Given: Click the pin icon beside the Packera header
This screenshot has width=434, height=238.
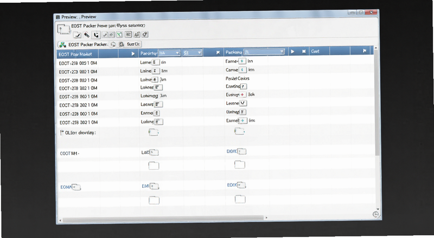Looking at the screenshot, I should tap(218, 52).
